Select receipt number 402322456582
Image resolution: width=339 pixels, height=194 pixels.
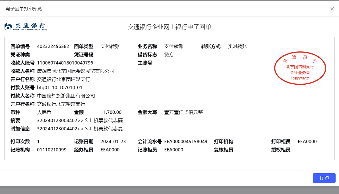click(x=53, y=47)
